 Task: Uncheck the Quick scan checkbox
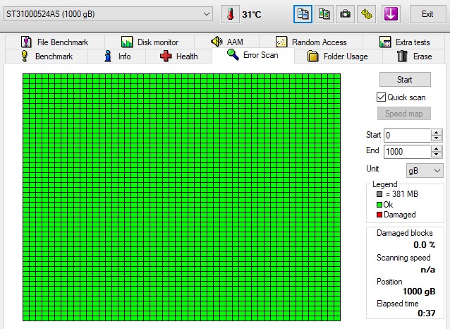(x=382, y=97)
